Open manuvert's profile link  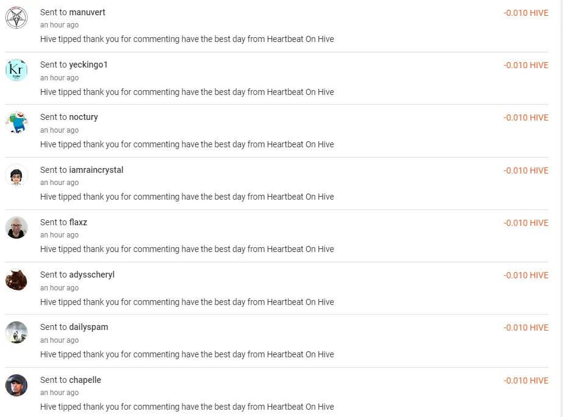(x=88, y=12)
